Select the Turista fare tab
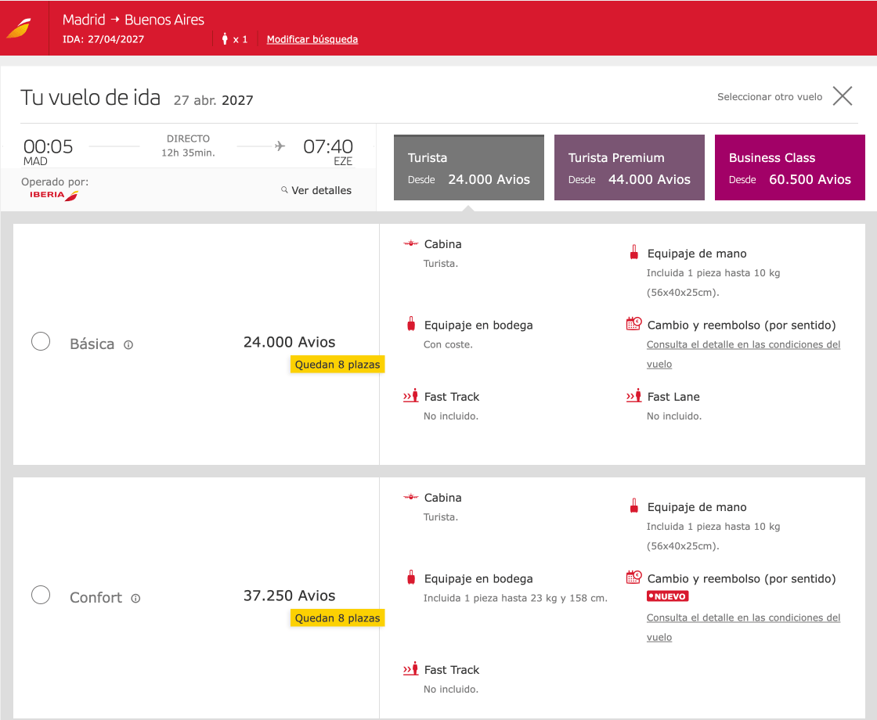Image resolution: width=877 pixels, height=720 pixels. click(x=469, y=167)
